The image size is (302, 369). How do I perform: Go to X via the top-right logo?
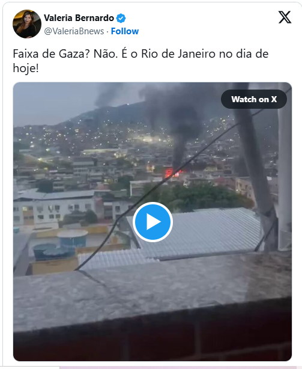click(285, 17)
